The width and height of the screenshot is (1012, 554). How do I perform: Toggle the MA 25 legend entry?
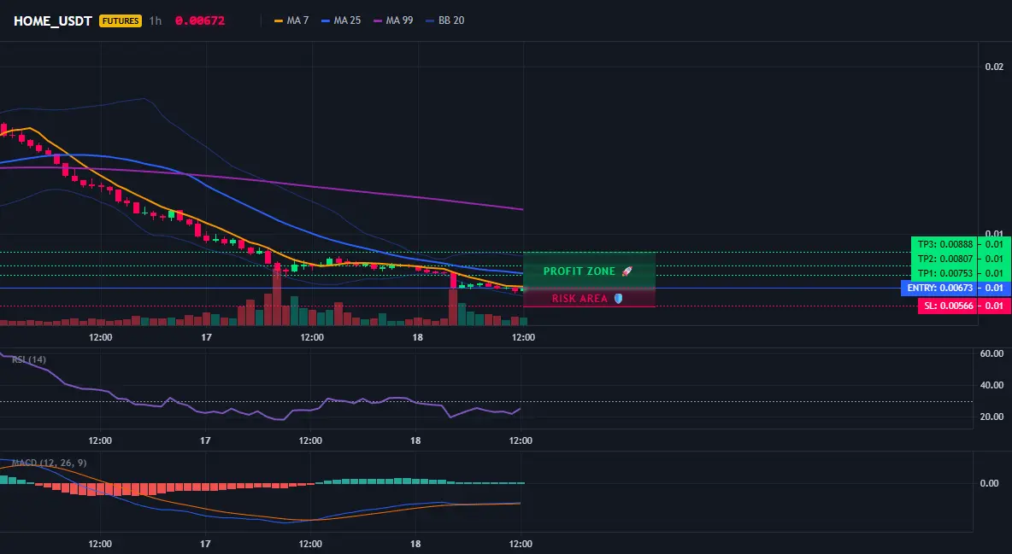(341, 20)
